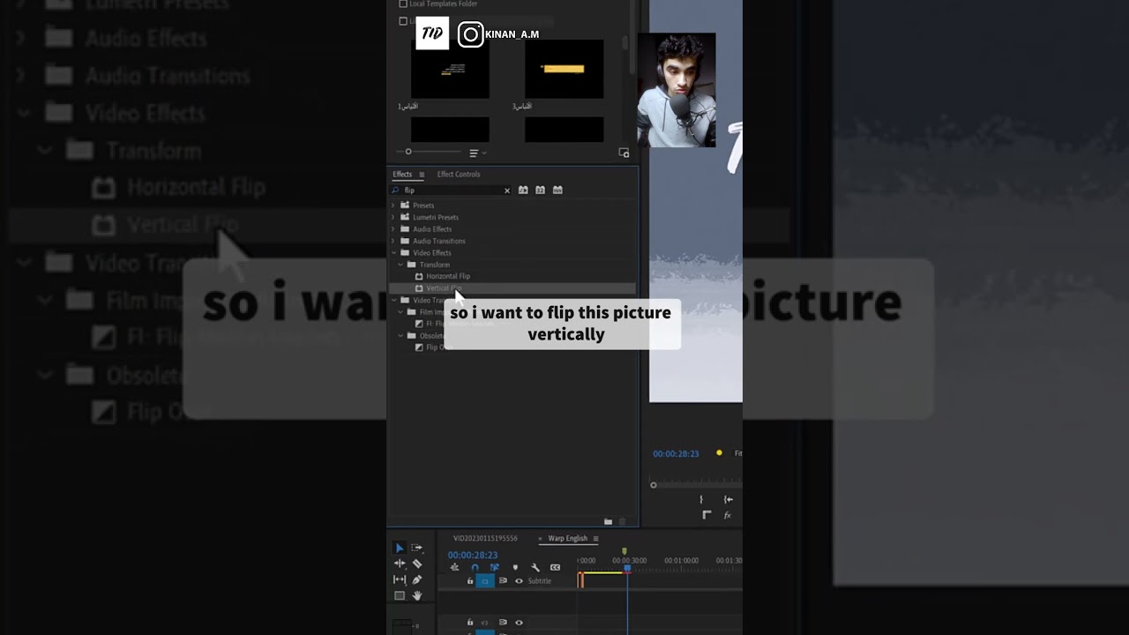Open the templates sort order dropdown
This screenshot has height=635, width=1129.
pos(477,153)
